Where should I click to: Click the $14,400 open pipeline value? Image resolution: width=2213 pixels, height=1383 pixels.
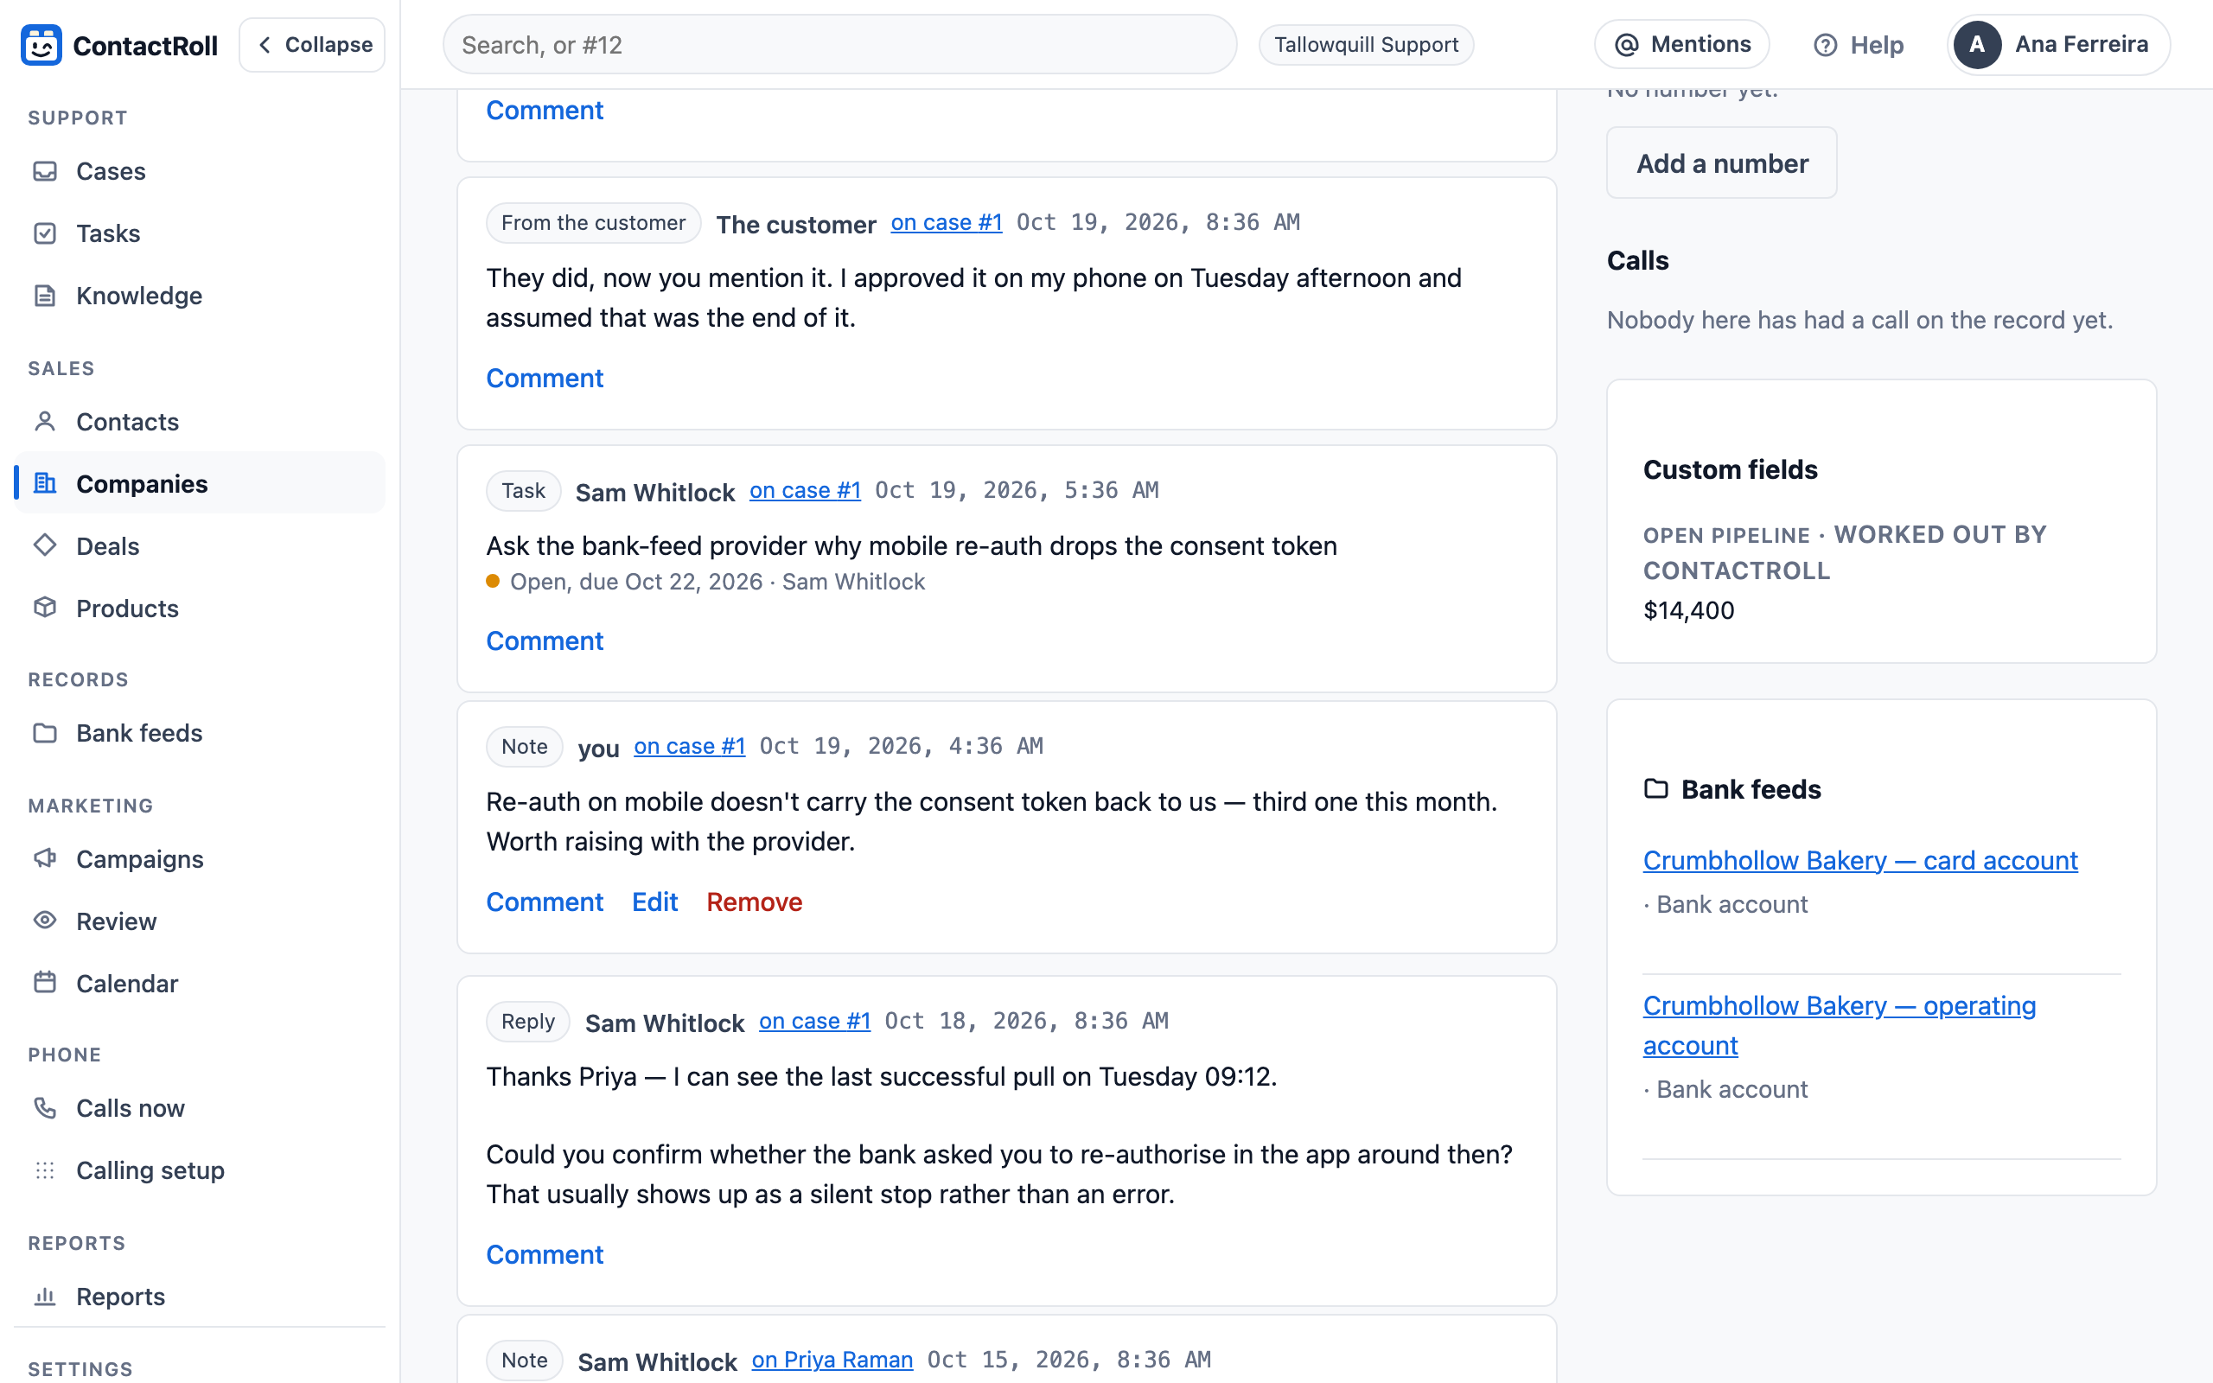1688,610
